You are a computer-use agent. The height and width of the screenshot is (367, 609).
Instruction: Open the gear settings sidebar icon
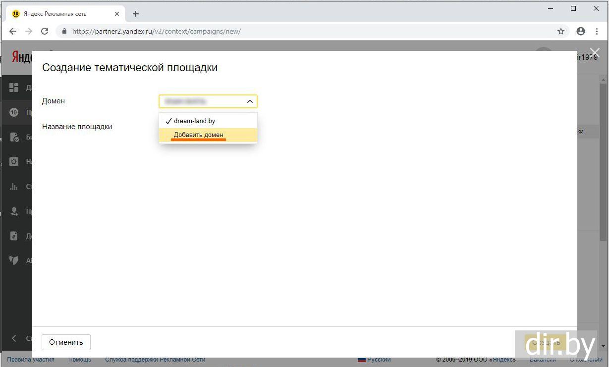[14, 162]
